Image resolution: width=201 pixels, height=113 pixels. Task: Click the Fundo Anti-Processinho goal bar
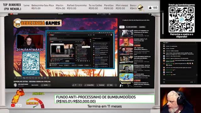tap(104, 99)
